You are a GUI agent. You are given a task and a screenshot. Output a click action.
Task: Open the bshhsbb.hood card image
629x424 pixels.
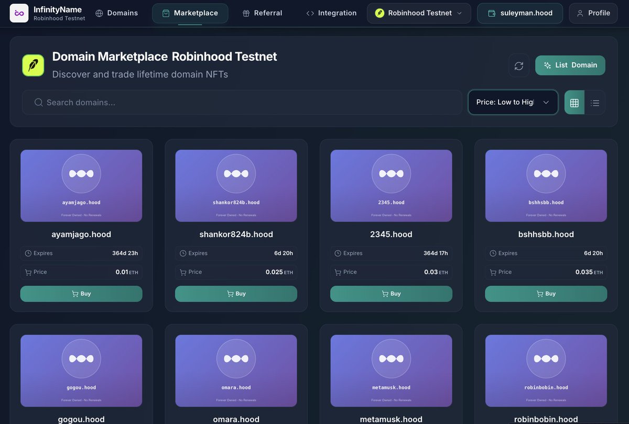click(546, 186)
